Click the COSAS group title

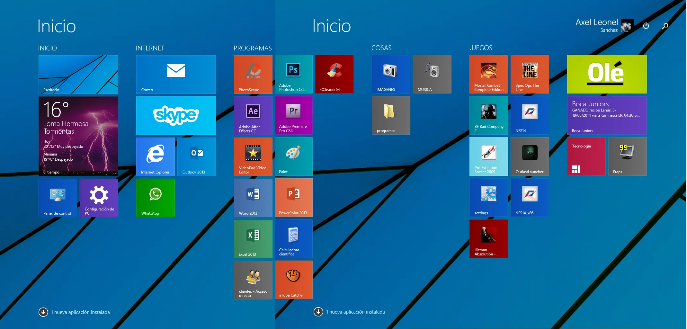(x=381, y=48)
